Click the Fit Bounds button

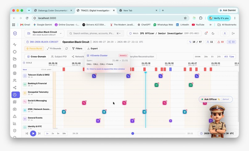pos(54,49)
